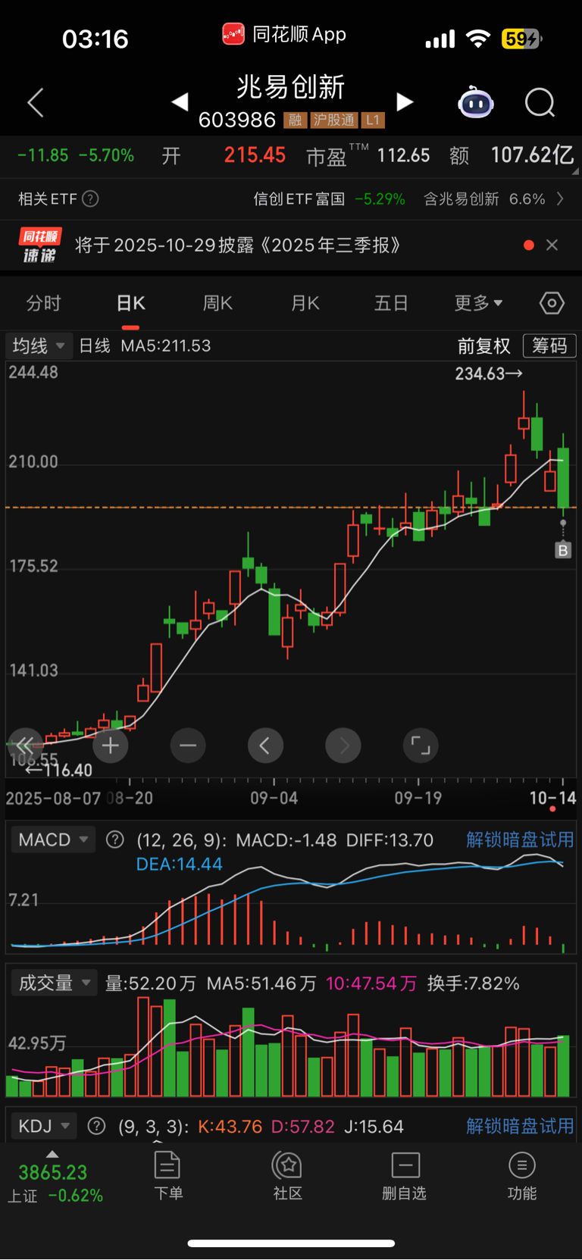The image size is (582, 1260).
Task: Open the search magnifier icon
Action: (540, 102)
